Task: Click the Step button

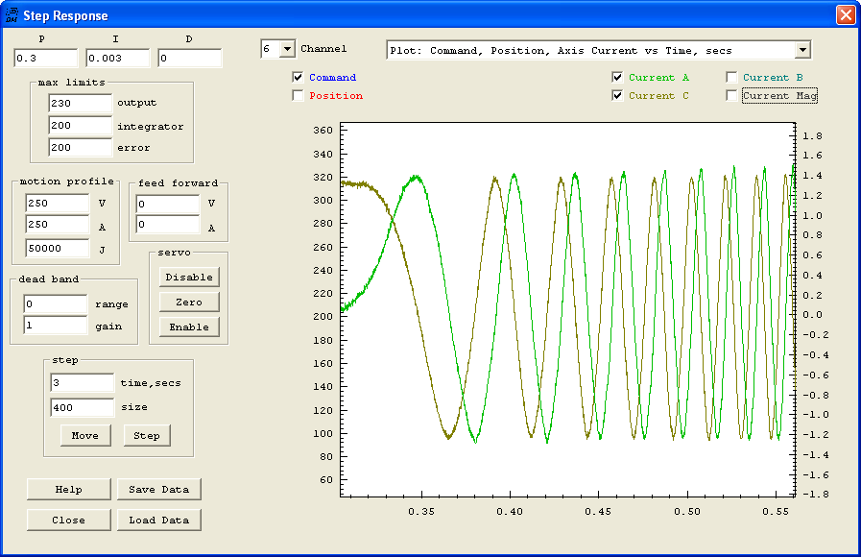Action: point(146,435)
